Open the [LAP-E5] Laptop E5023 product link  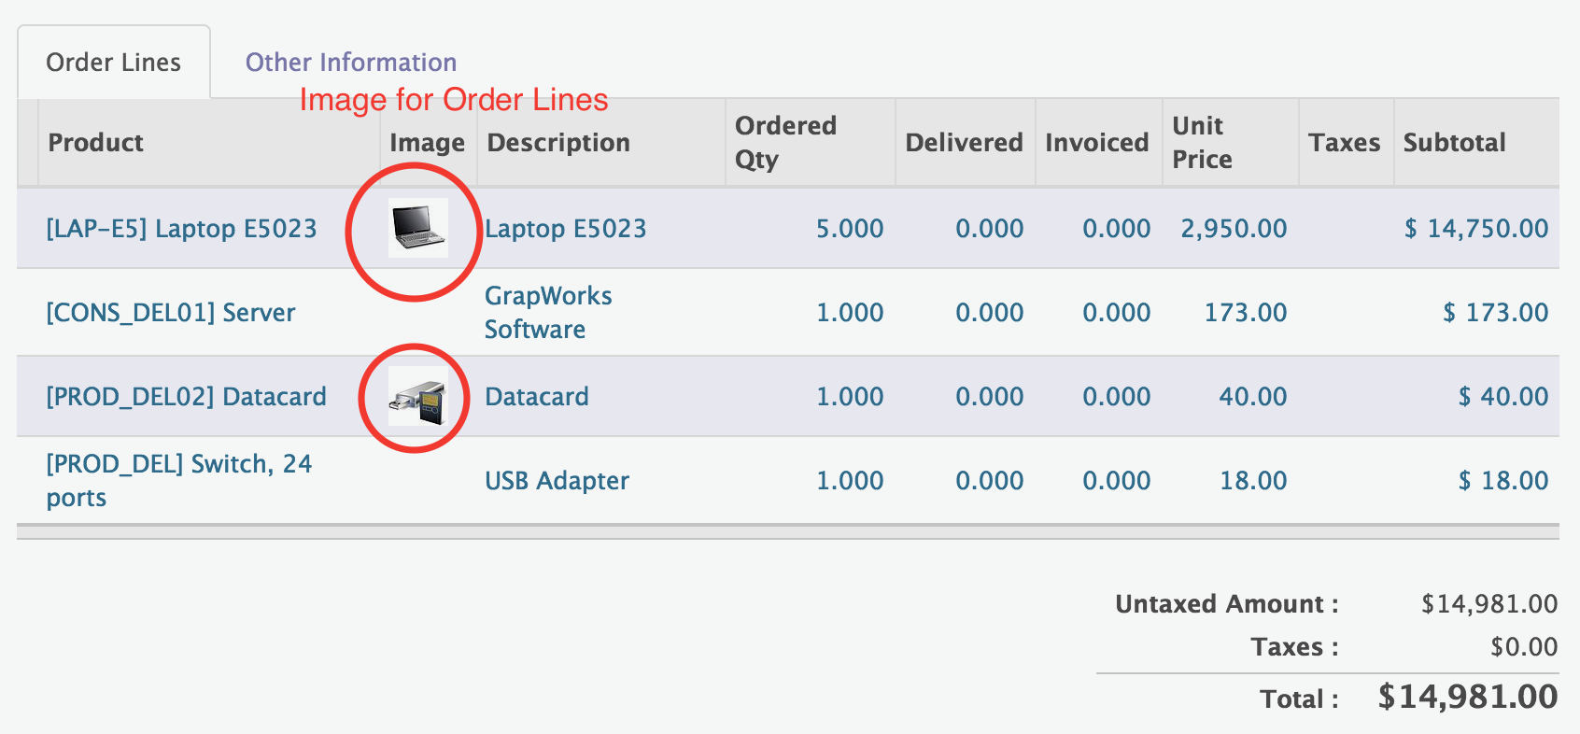pyautogui.click(x=180, y=228)
